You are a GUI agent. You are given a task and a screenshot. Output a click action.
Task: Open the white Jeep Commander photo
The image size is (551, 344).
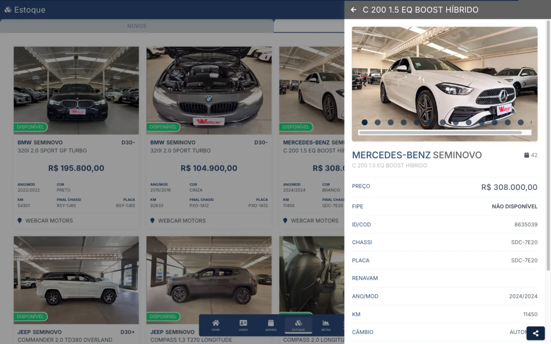pos(76,280)
